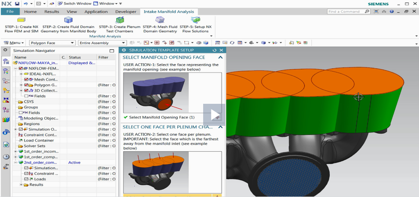
Task: Open the Menu dropdown
Action: click(x=14, y=43)
